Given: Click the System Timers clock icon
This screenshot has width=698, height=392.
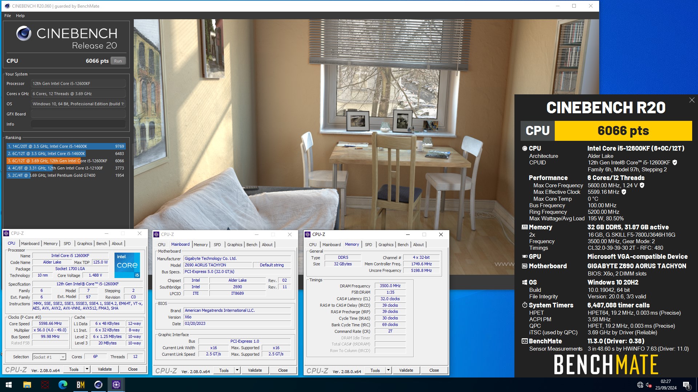Looking at the screenshot, I should pos(525,305).
